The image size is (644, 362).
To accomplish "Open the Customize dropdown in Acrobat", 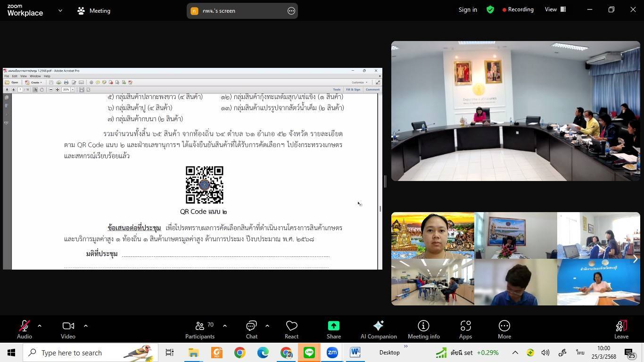I will 360,82.
